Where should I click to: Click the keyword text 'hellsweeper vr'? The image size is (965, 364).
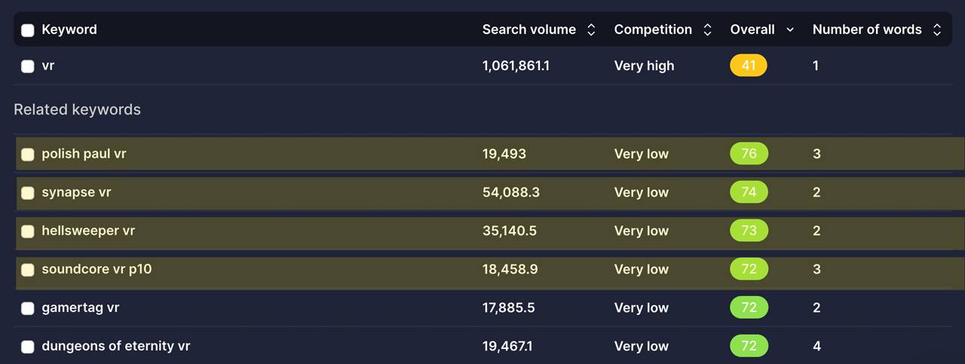click(x=88, y=231)
